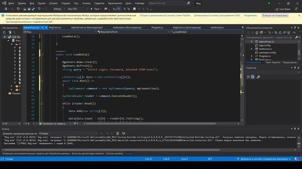Image resolution: width=302 pixels, height=169 pixels.
Task: Click the Navigate Backward toolbar icon
Action: tap(6, 9)
